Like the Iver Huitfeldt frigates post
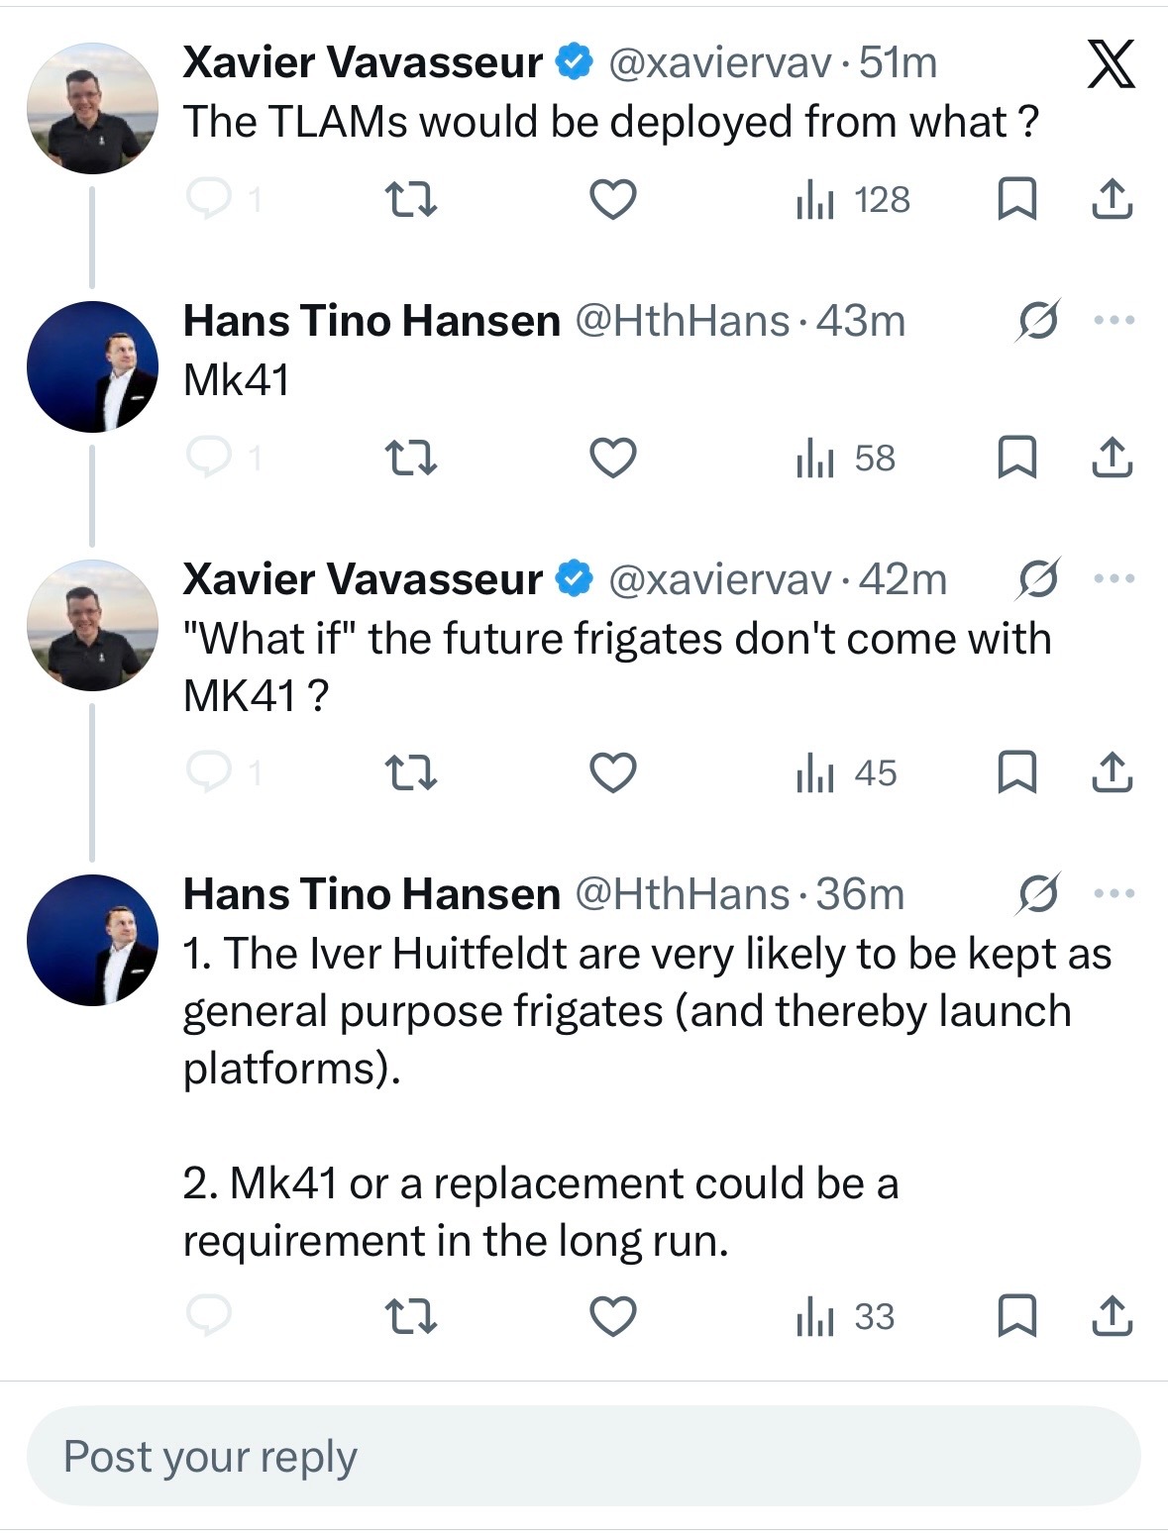The image size is (1168, 1537). (x=612, y=1318)
